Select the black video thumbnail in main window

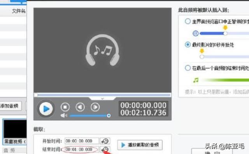click(15, 129)
